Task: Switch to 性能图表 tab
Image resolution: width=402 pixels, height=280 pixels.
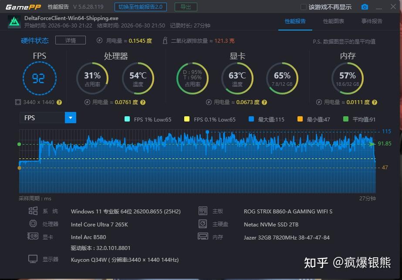Action: [333, 21]
